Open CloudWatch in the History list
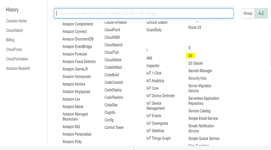 tap(14, 31)
